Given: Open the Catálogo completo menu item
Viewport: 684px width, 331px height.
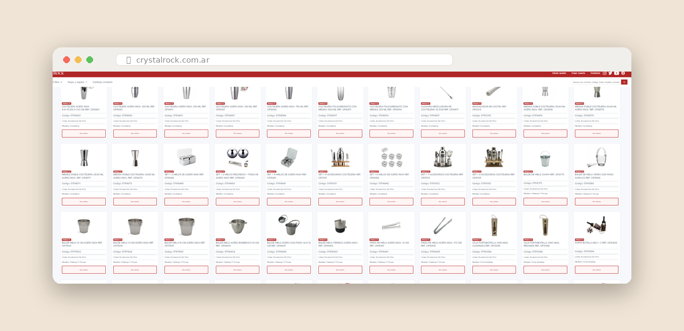Looking at the screenshot, I should coord(103,82).
